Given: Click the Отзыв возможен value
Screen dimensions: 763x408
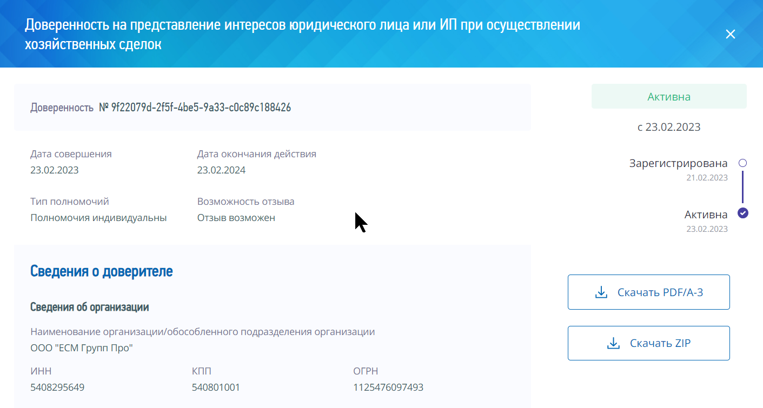Looking at the screenshot, I should point(236,218).
